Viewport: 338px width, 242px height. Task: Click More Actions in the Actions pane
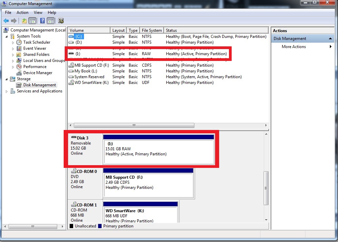click(294, 47)
